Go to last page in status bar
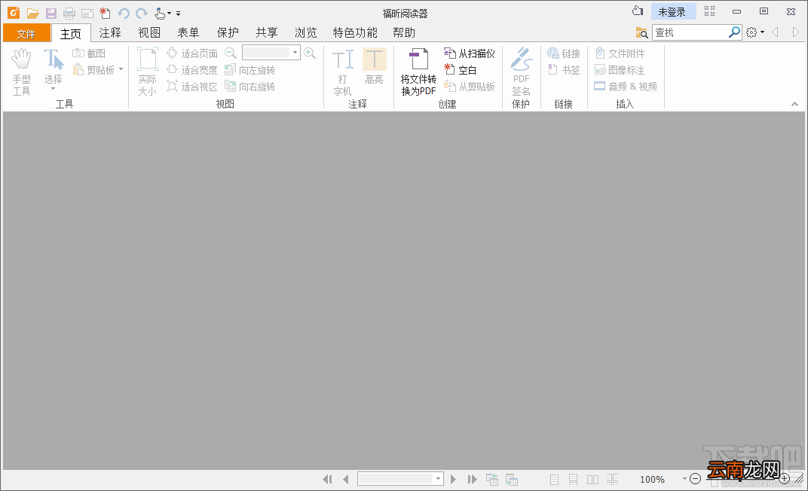Screen dimensions: 808x491 click(x=472, y=479)
